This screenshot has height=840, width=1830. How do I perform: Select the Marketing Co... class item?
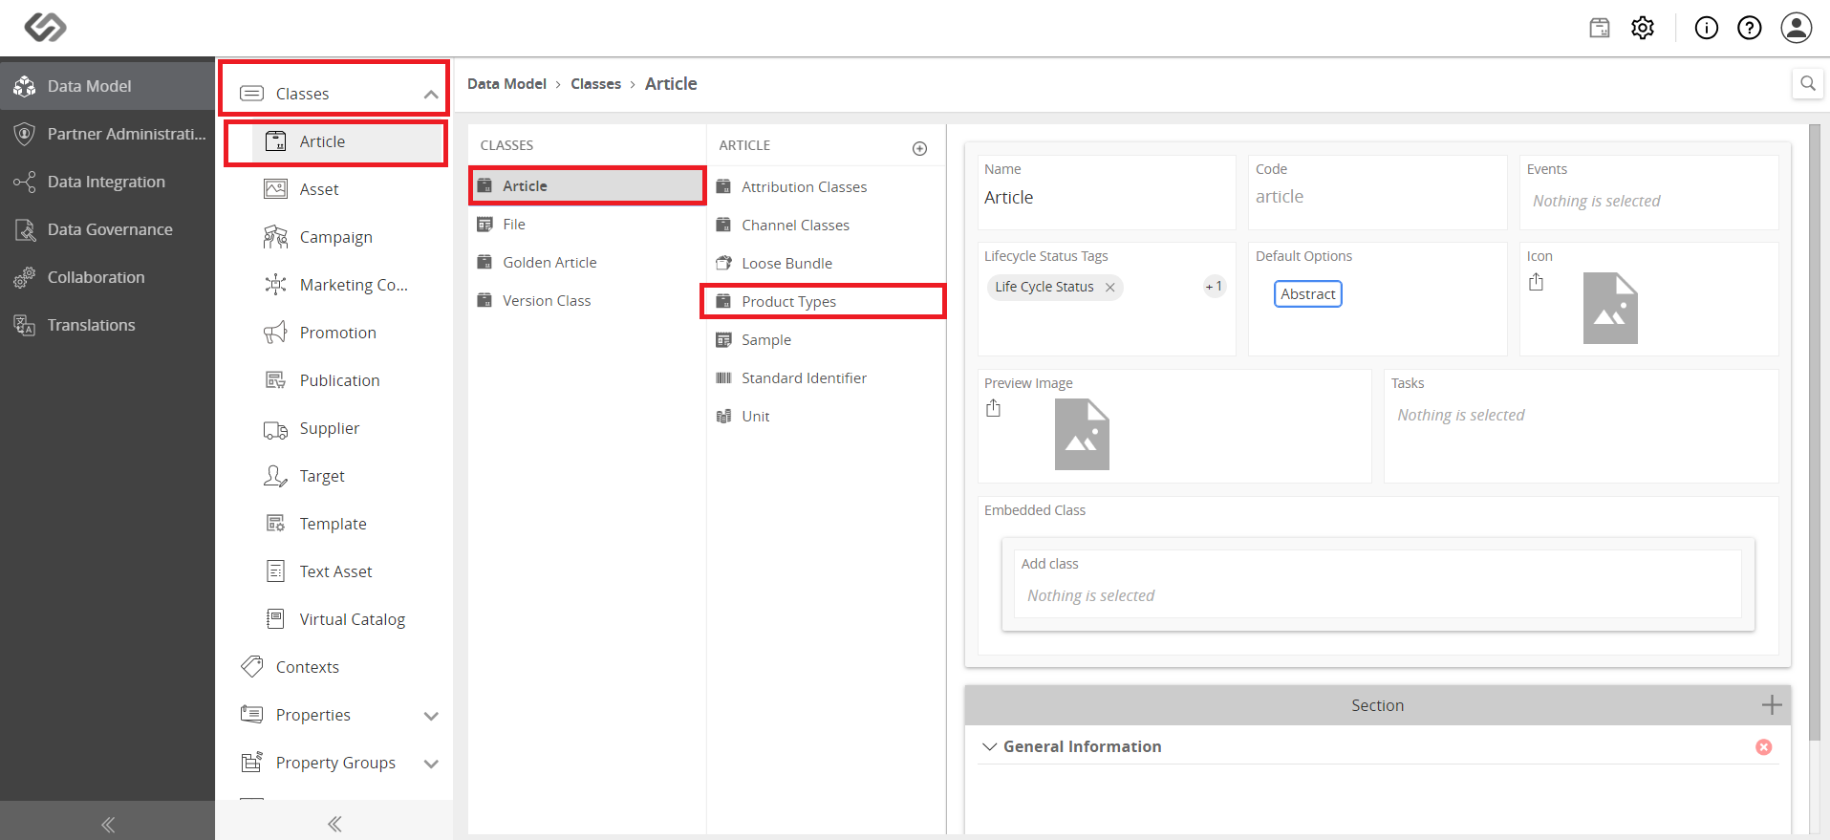(x=335, y=285)
